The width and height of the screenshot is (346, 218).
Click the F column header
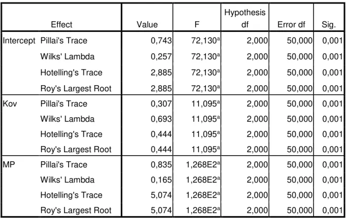pos(197,24)
